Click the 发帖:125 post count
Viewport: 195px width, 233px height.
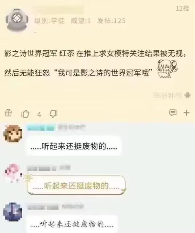point(111,21)
